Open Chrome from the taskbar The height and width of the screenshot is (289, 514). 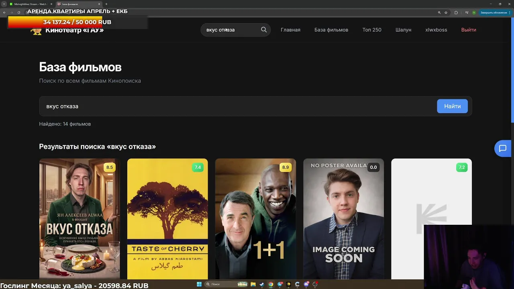pyautogui.click(x=271, y=284)
